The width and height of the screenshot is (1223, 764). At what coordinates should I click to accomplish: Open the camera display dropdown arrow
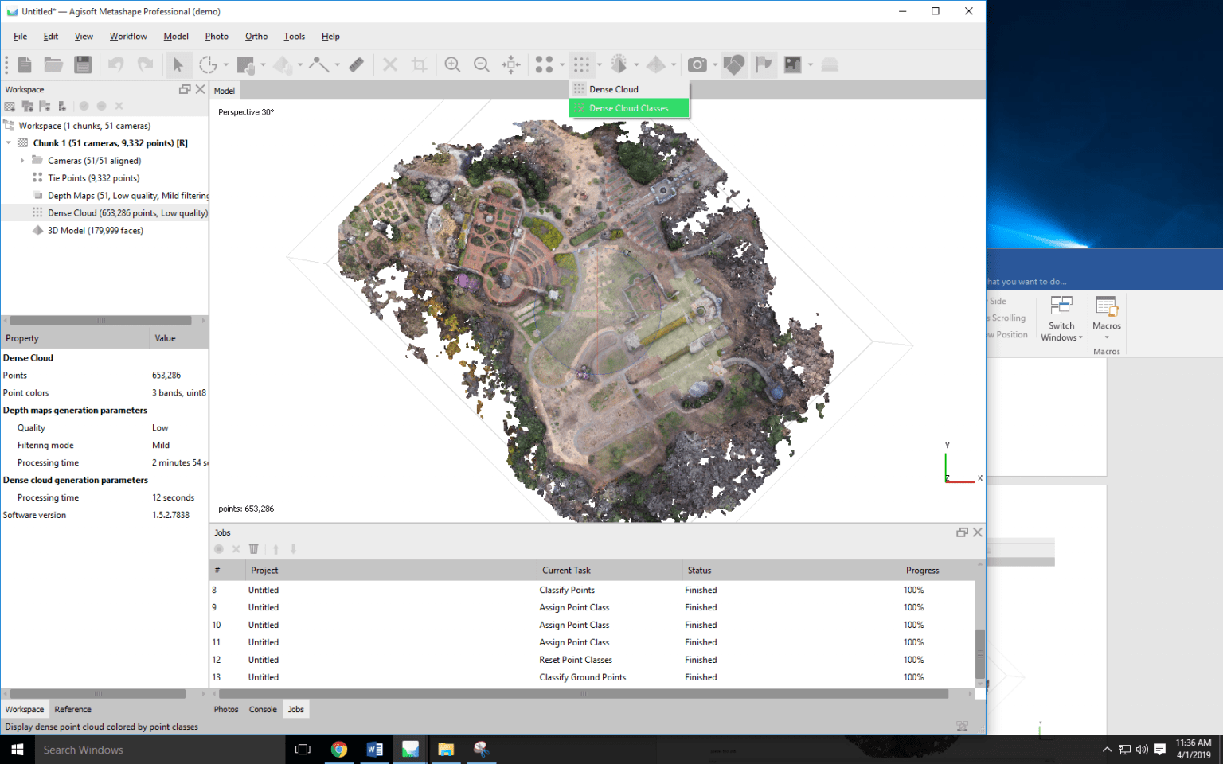(715, 64)
